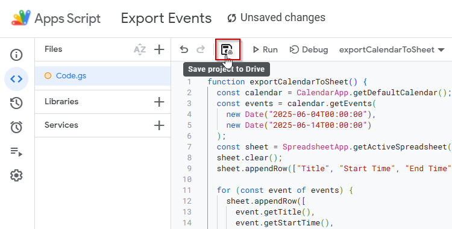
Task: Open Triggers alarm clock icon in sidebar
Action: 16,127
